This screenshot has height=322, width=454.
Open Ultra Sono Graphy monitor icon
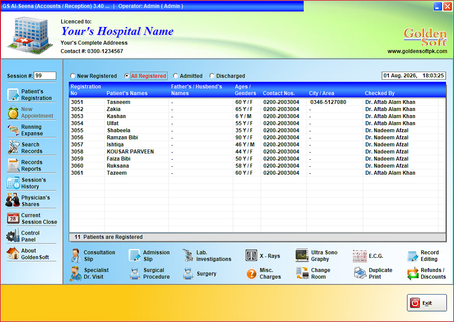[x=302, y=256]
